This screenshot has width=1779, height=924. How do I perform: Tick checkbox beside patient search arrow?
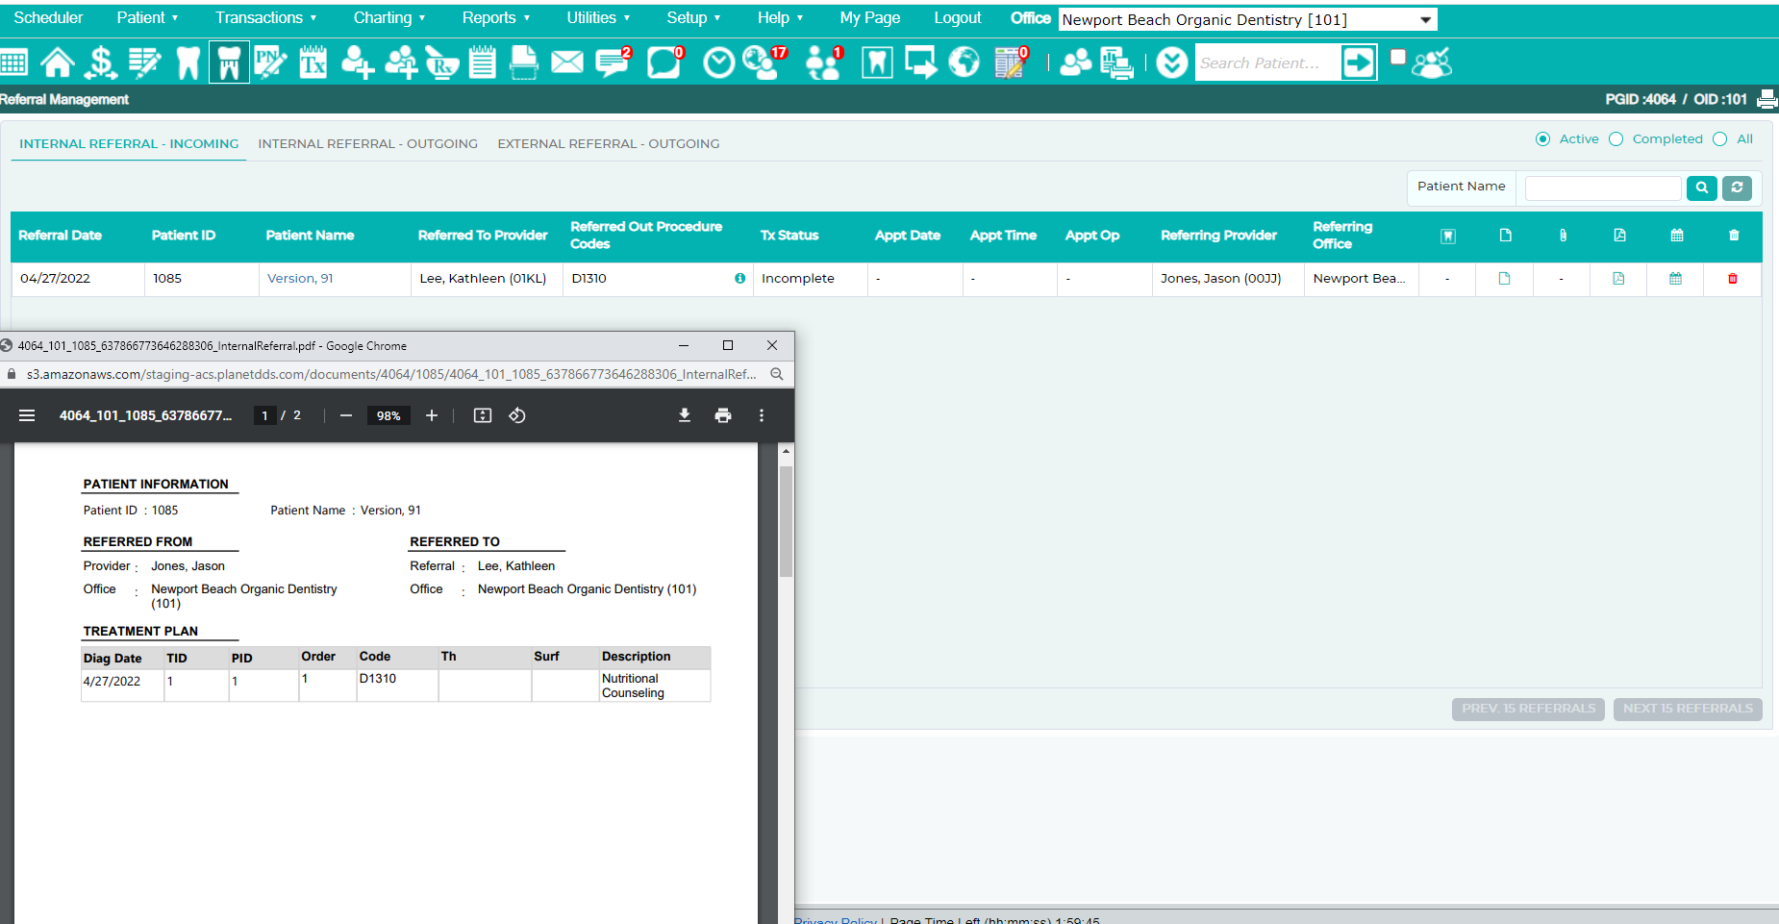pos(1398,57)
